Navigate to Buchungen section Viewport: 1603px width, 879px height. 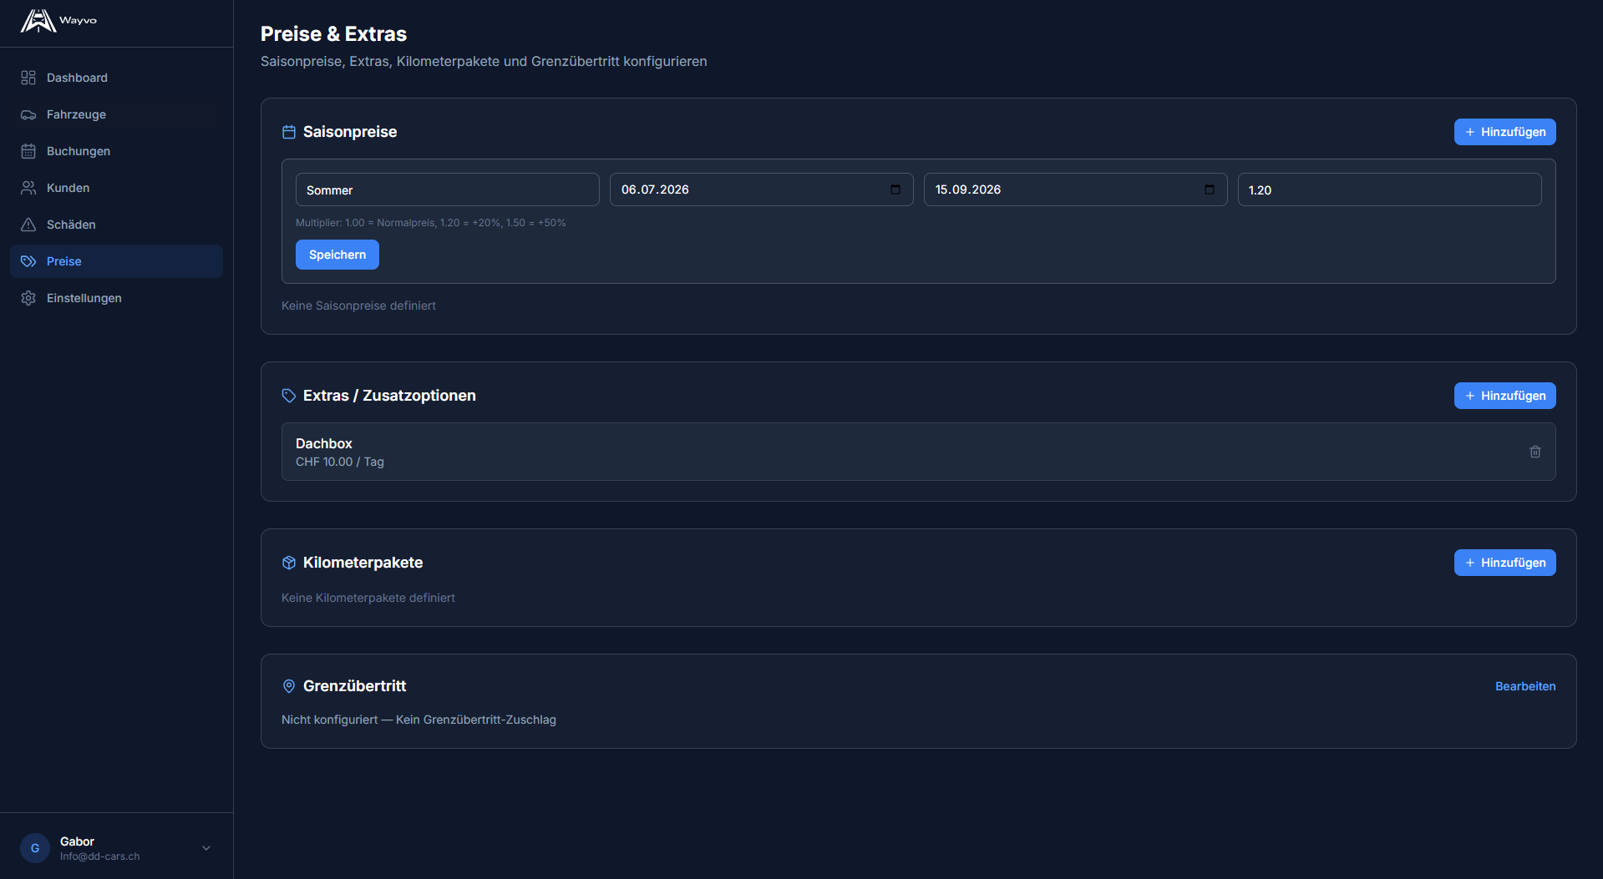click(79, 151)
